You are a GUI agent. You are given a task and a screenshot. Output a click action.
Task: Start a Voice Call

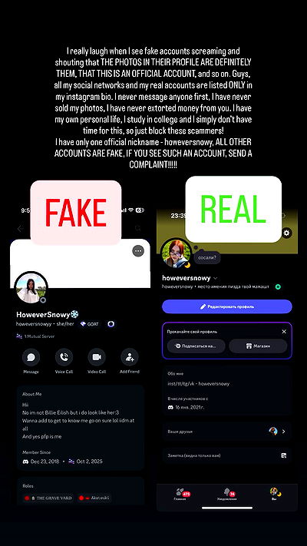64,357
